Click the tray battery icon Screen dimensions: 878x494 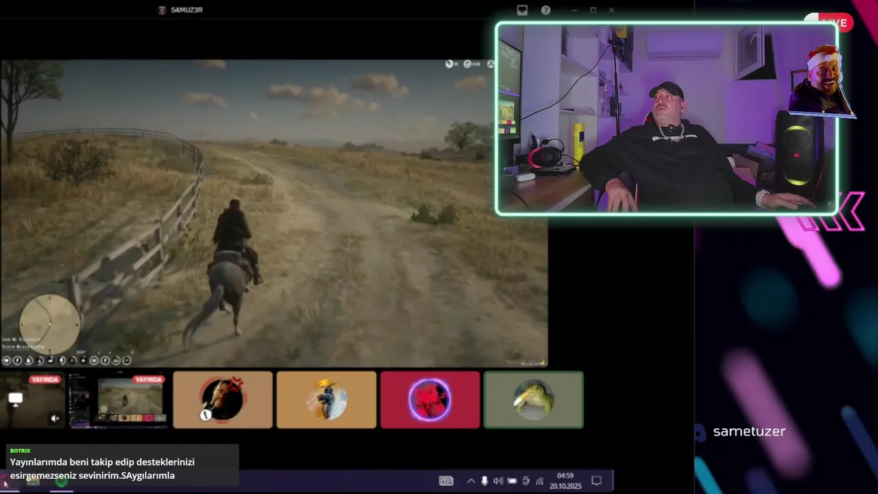[512, 481]
